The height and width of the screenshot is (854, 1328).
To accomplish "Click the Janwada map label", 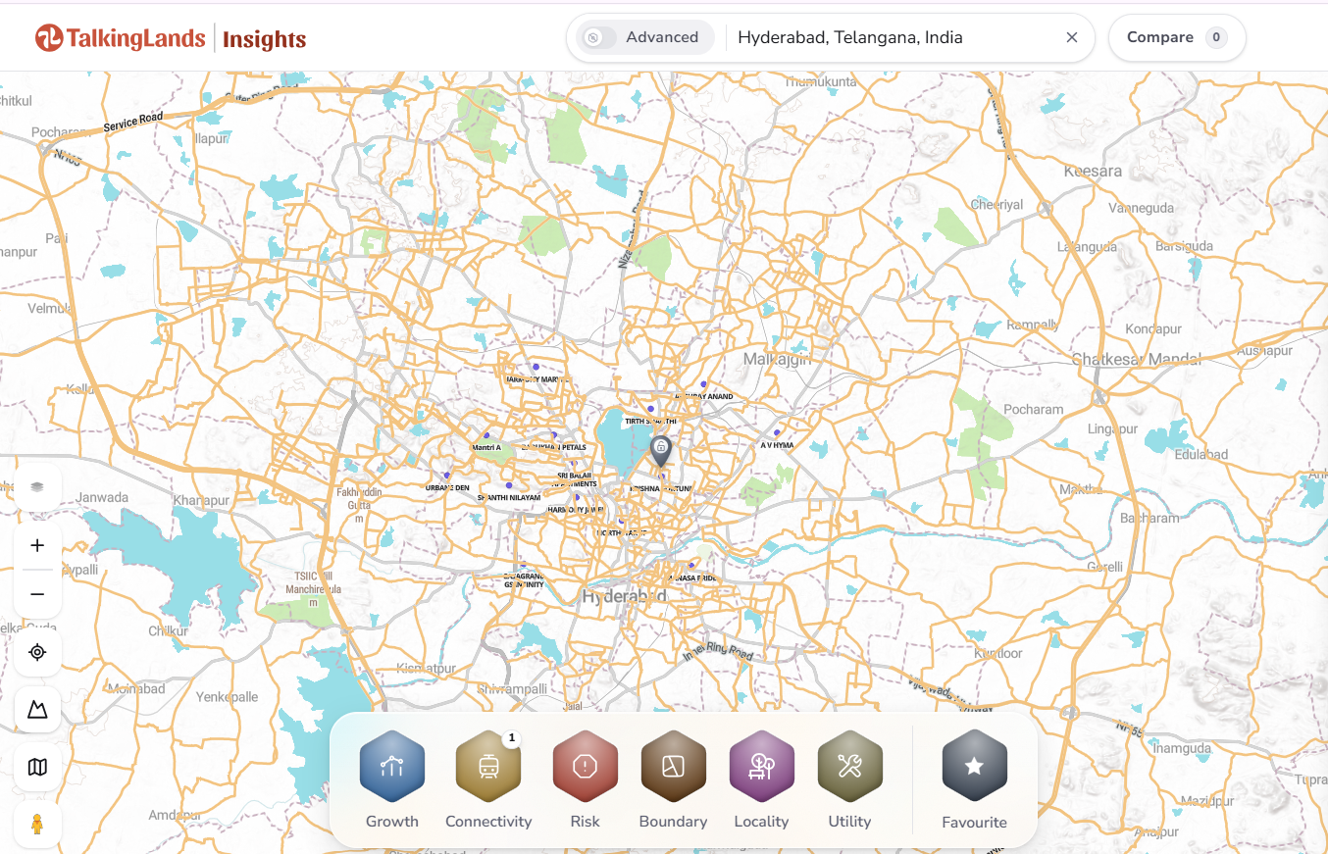I will pyautogui.click(x=103, y=497).
